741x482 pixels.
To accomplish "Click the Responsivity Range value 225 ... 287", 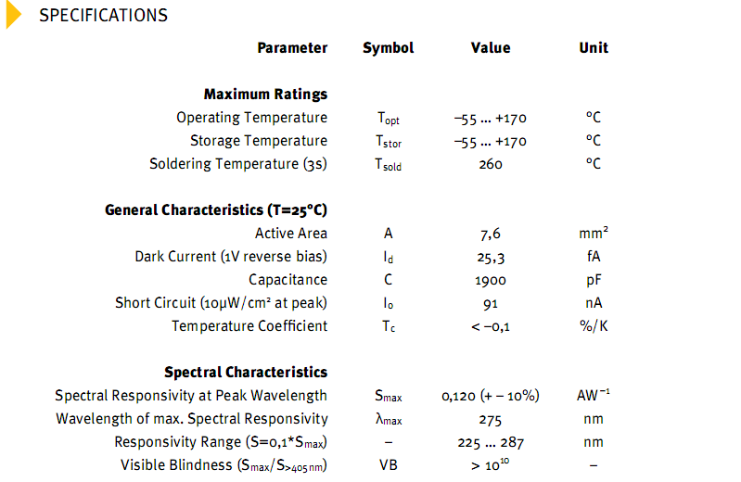I will [491, 442].
